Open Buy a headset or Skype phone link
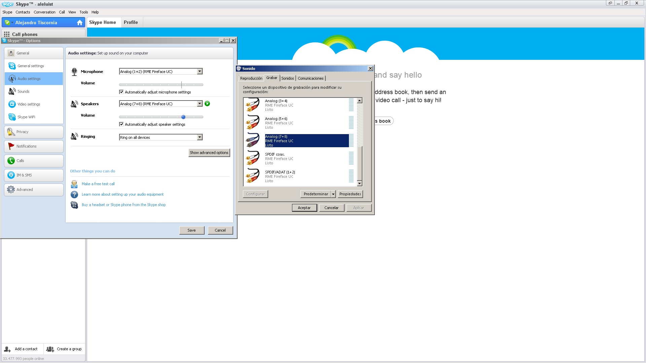646x363 pixels. (124, 205)
